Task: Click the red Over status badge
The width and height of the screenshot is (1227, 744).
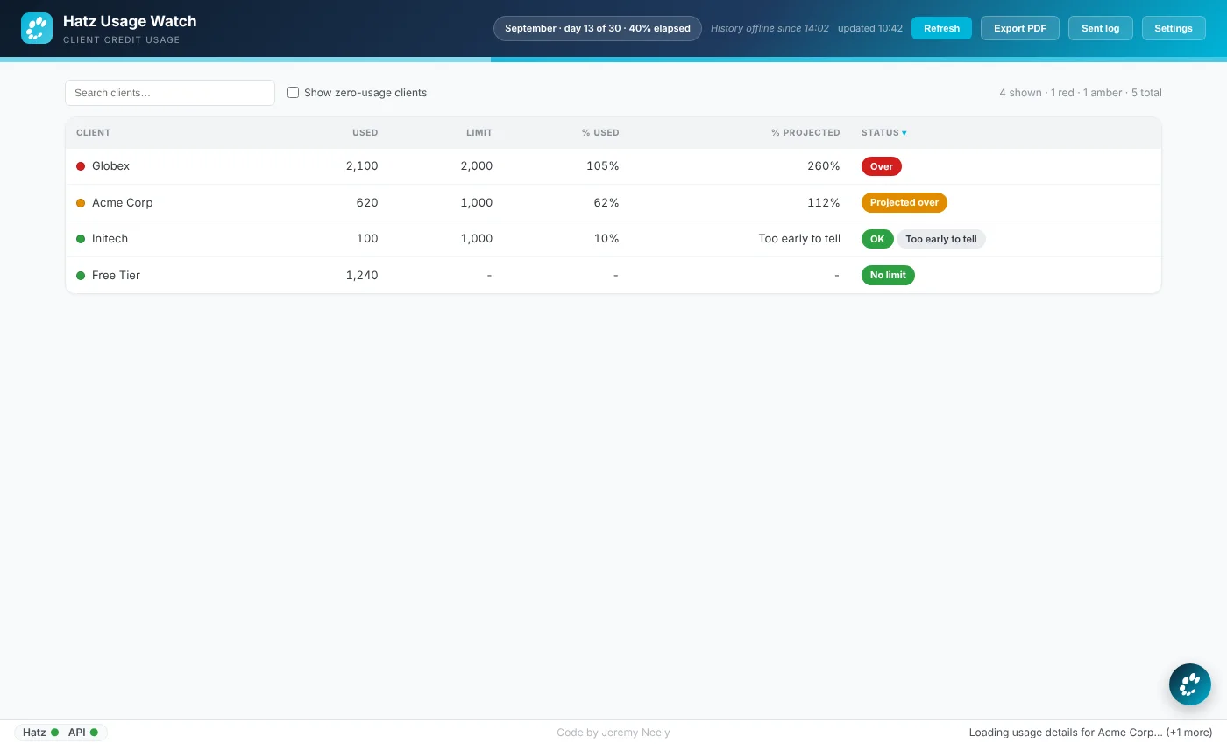Action: point(882,166)
